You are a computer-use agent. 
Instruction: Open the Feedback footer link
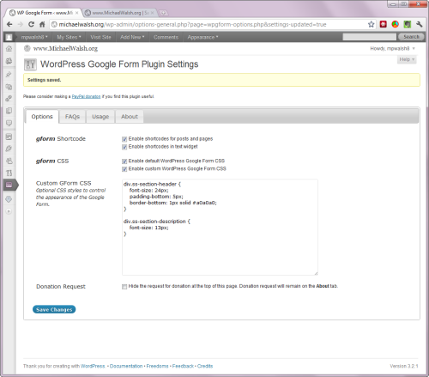click(183, 366)
